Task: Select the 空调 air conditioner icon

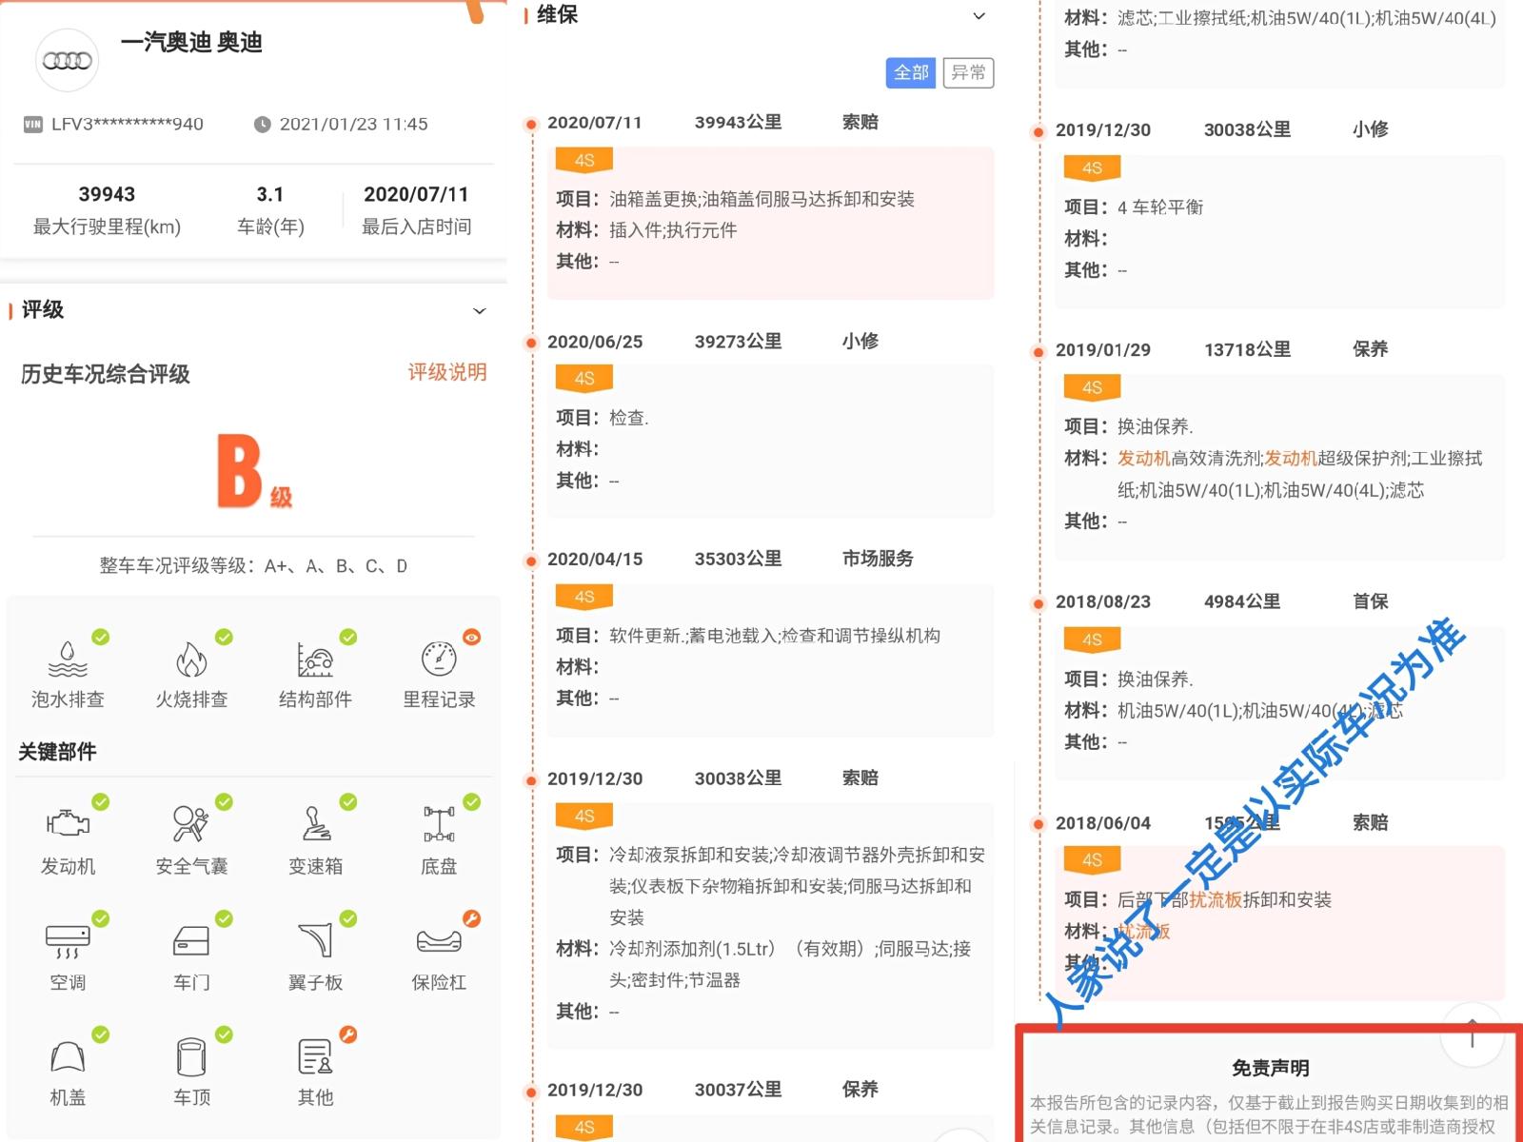Action: 68,940
